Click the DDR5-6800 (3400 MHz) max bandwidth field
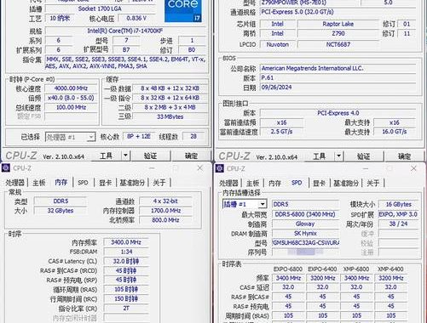This screenshot has height=323, width=427. 305,214
